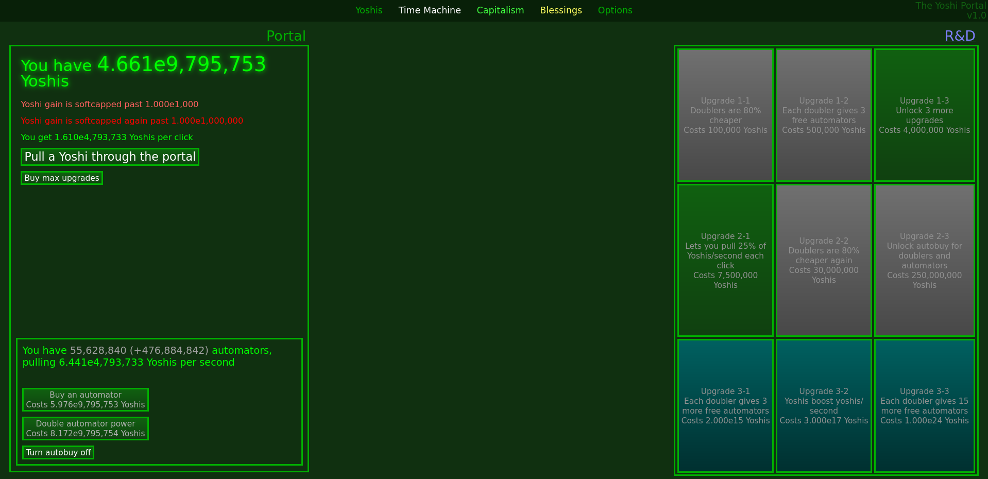Click Double automator power button
The width and height of the screenshot is (988, 479).
(x=86, y=429)
